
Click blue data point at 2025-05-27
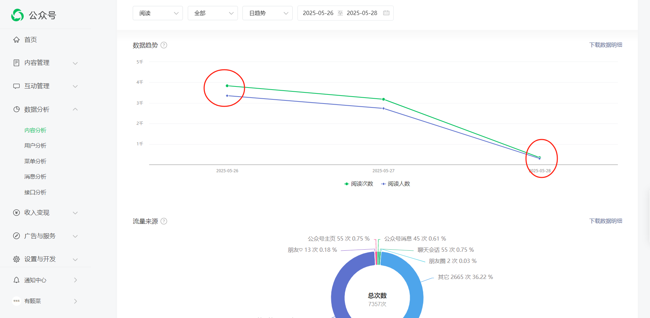(384, 108)
